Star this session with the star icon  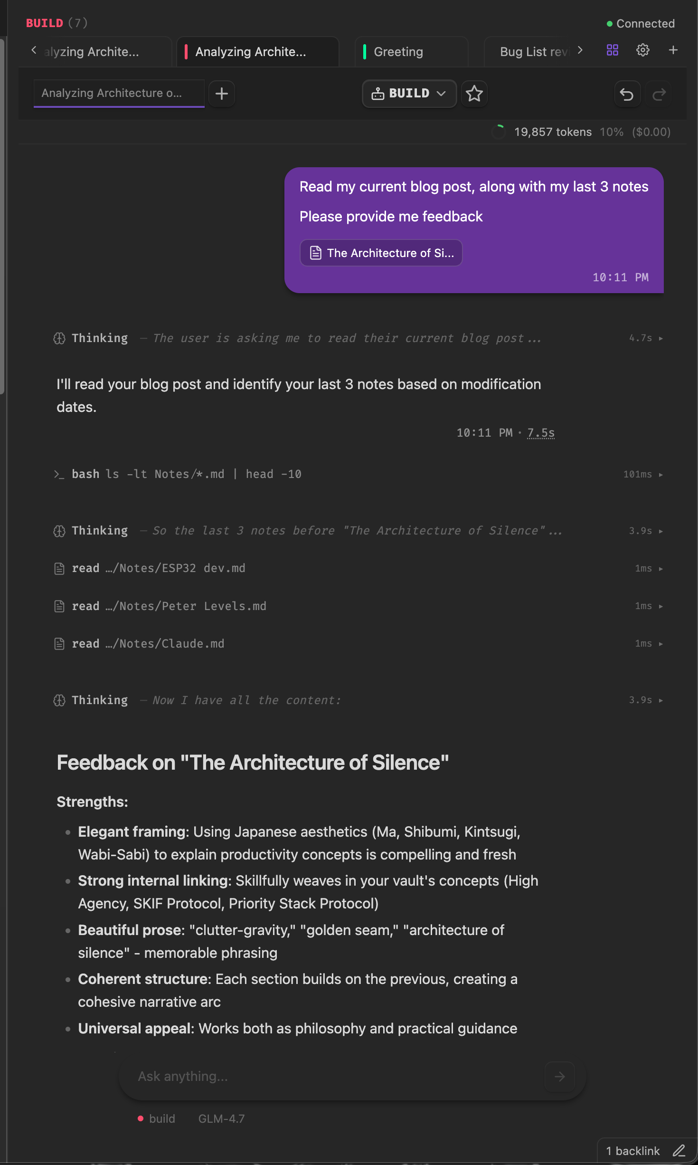(474, 94)
